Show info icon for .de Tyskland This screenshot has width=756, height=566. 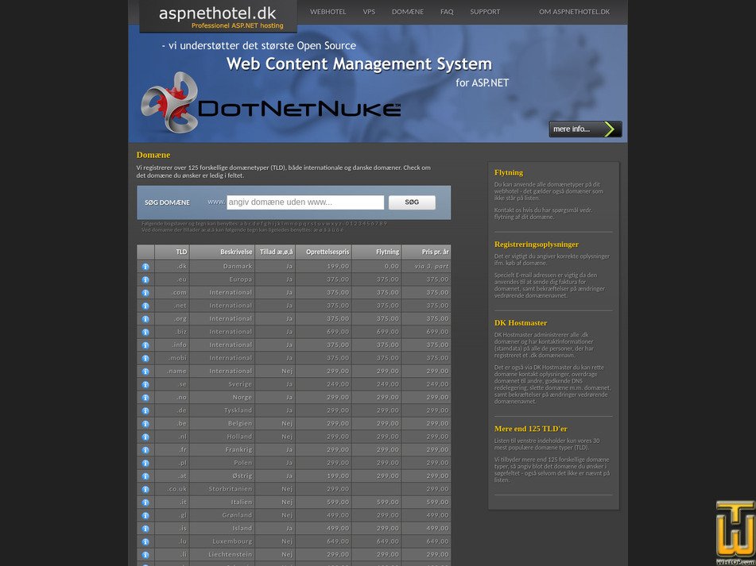pos(145,410)
